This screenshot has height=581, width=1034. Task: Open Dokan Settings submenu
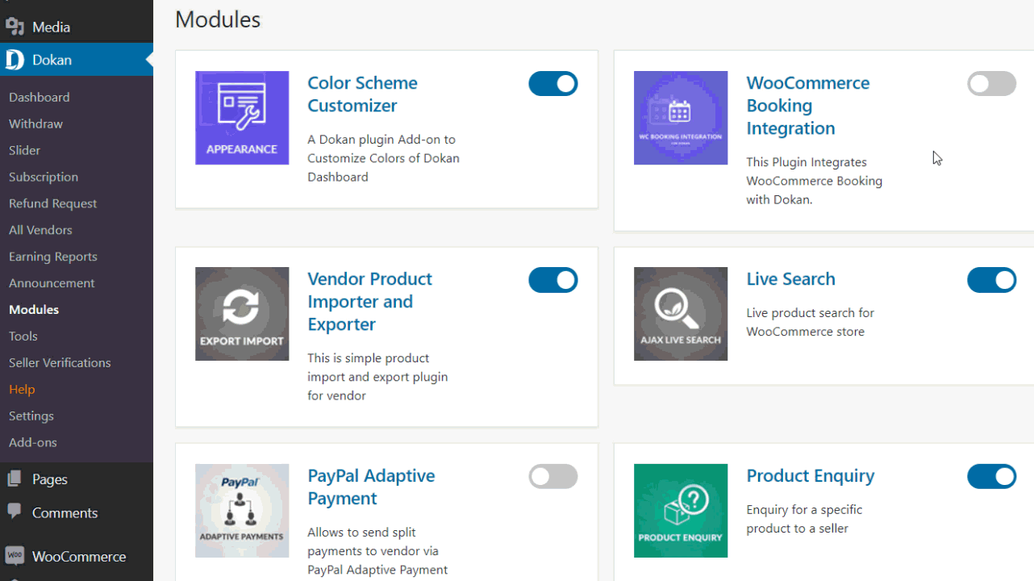tap(31, 416)
